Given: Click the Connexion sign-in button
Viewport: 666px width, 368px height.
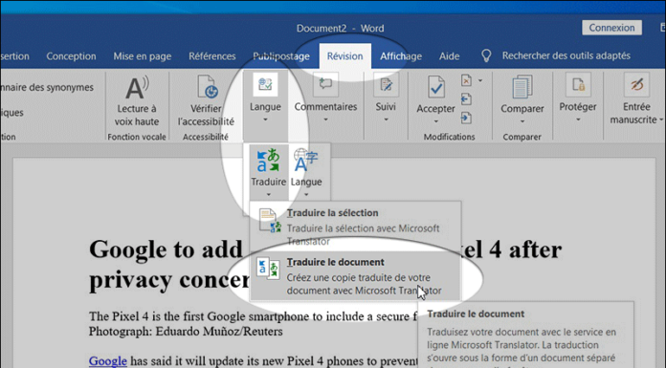Looking at the screenshot, I should click(611, 28).
